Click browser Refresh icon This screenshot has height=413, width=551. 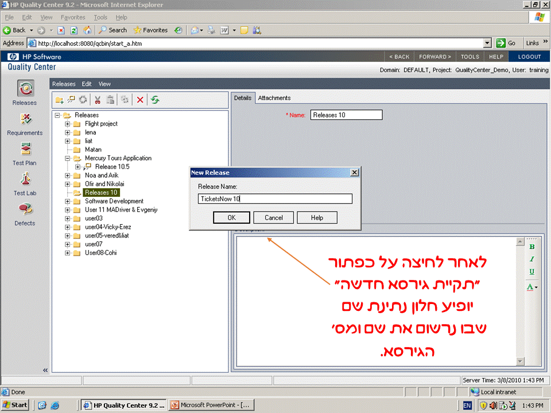coord(74,30)
